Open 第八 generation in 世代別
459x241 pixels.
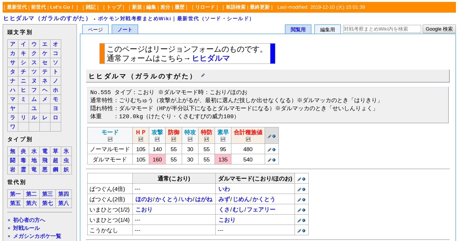pyautogui.click(x=63, y=204)
